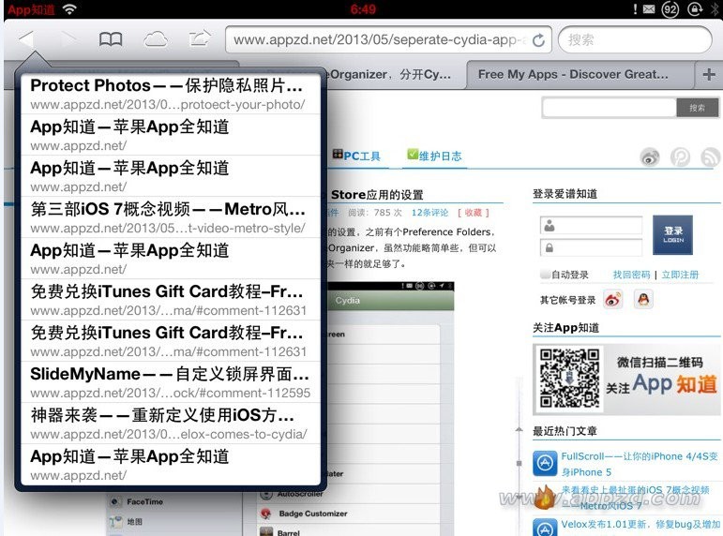Open history entry SlideMyName
This screenshot has width=723, height=536.
click(171, 382)
